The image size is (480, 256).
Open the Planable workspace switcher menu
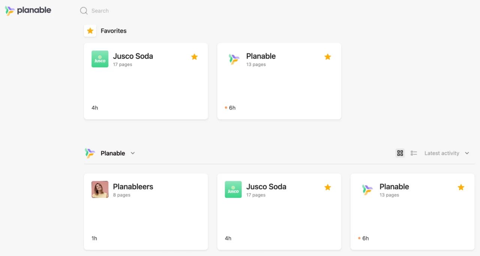pyautogui.click(x=112, y=153)
